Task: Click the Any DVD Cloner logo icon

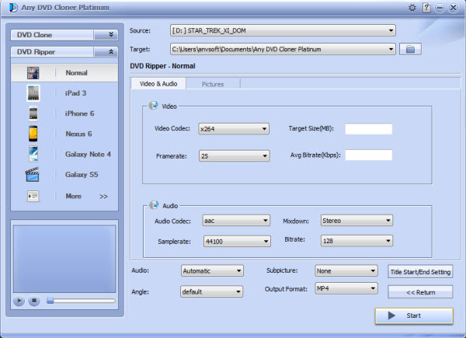Action: click(12, 8)
